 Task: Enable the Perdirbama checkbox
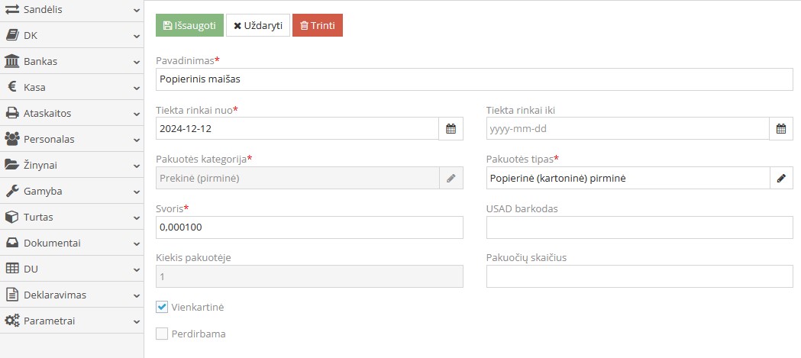click(x=162, y=334)
